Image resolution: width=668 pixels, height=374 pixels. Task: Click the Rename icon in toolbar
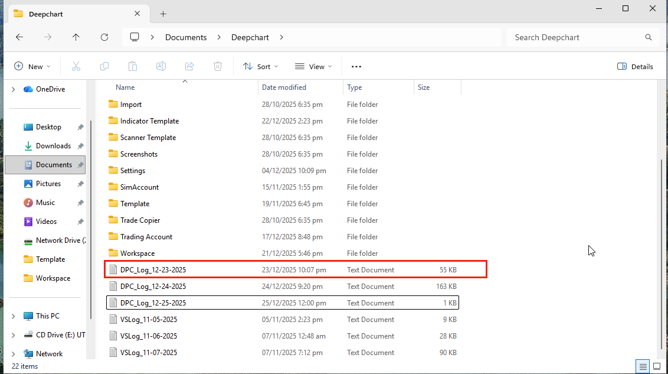point(161,67)
